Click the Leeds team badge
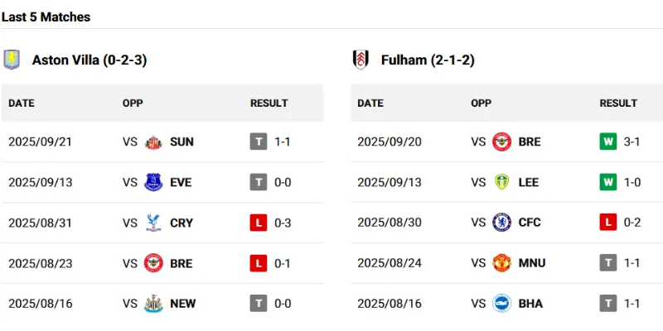 pyautogui.click(x=502, y=182)
